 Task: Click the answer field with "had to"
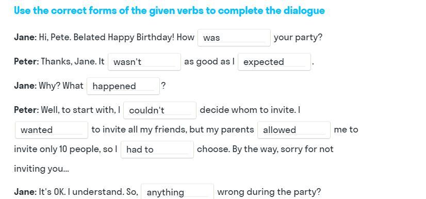click(157, 150)
